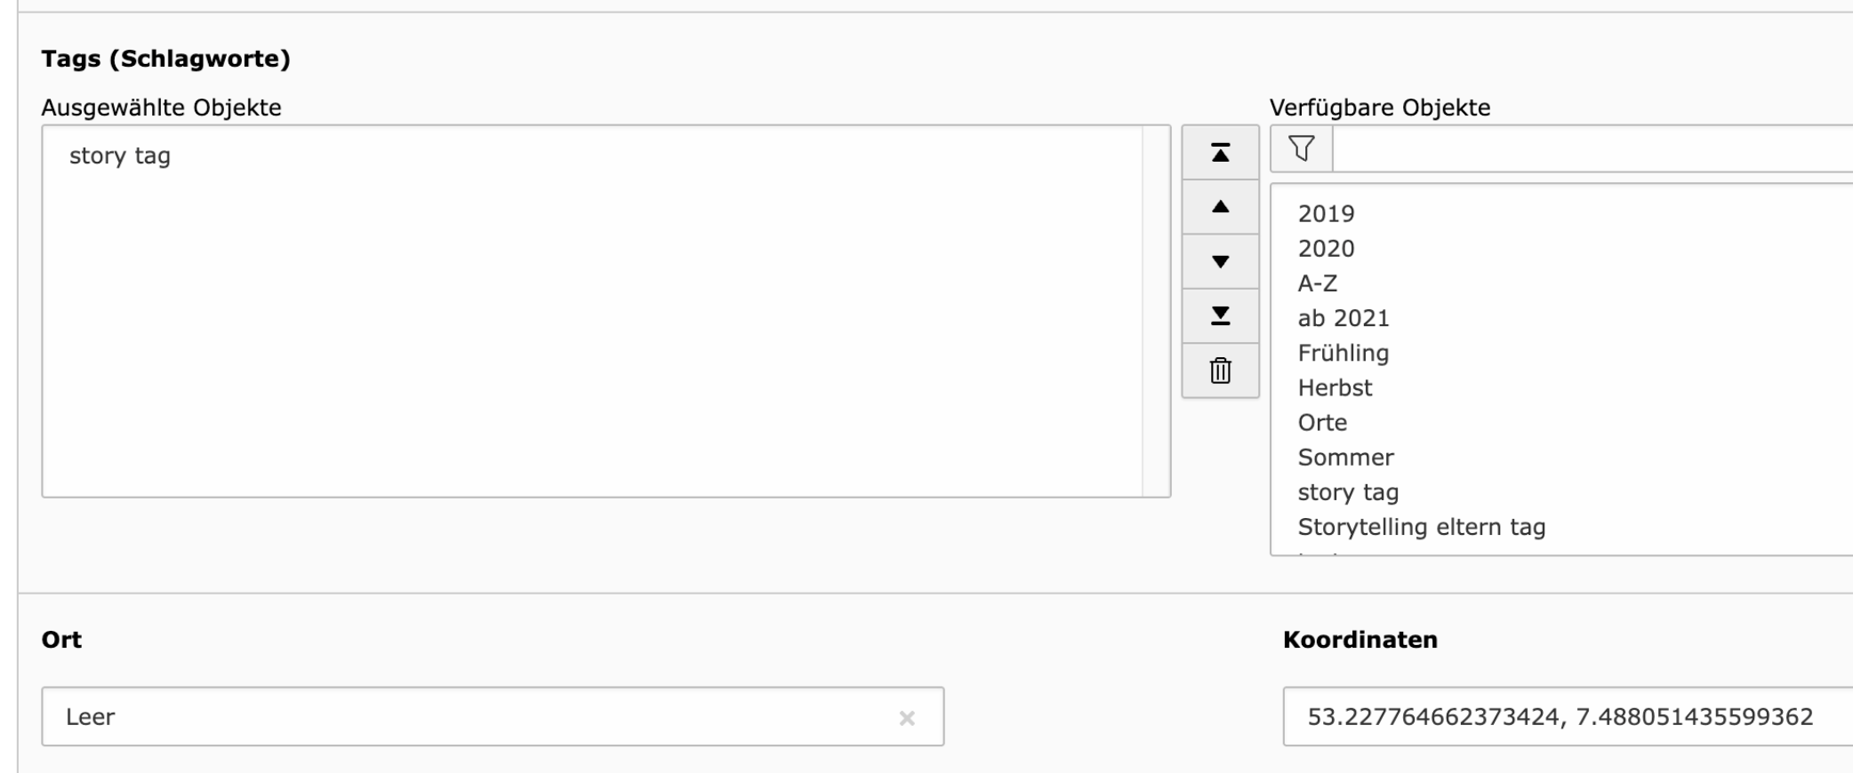Click into the Koordinaten field
1853x773 pixels.
(1565, 717)
